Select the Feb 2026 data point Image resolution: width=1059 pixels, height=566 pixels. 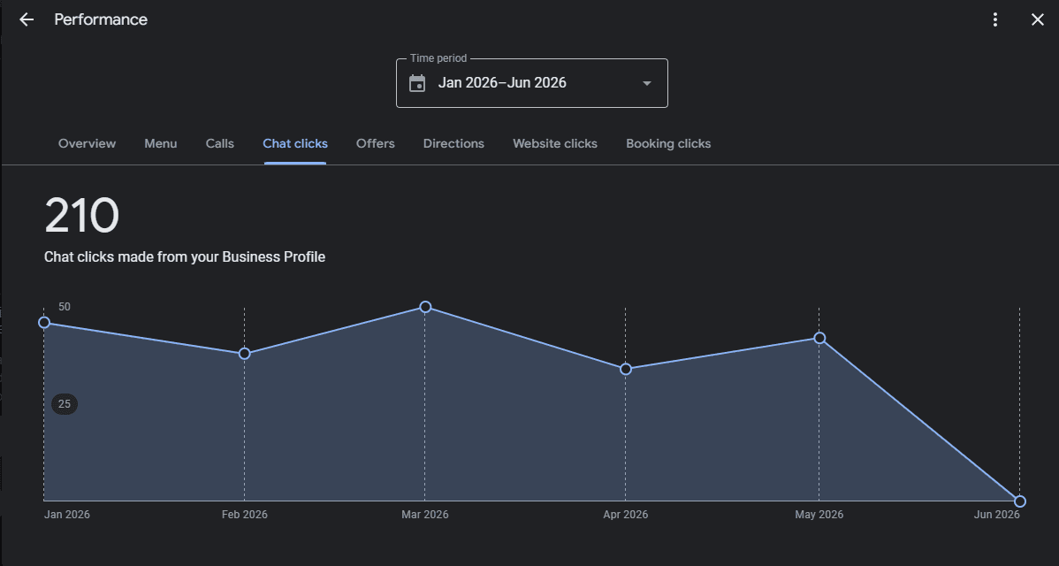point(245,353)
